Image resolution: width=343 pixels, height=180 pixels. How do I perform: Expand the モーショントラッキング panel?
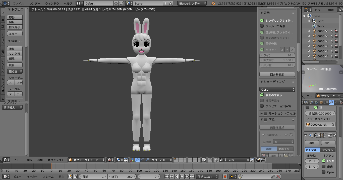(x=261, y=114)
